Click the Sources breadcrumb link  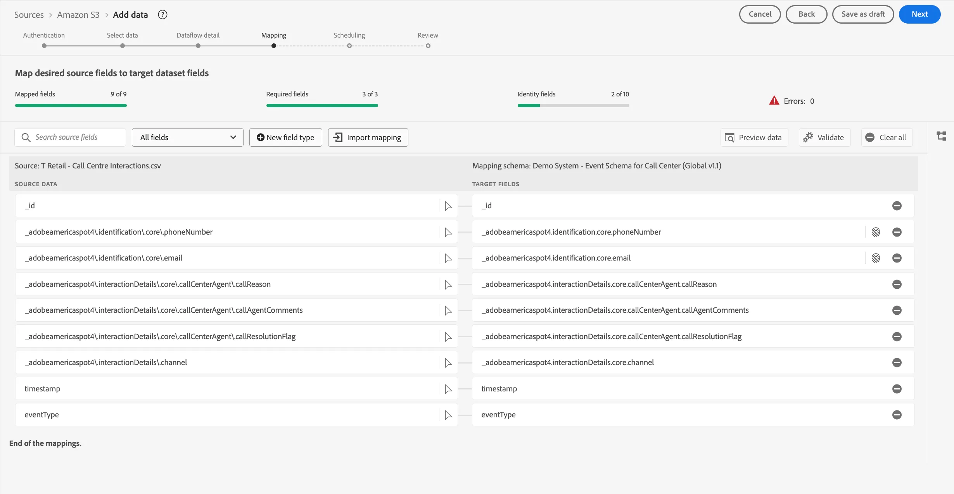click(29, 15)
